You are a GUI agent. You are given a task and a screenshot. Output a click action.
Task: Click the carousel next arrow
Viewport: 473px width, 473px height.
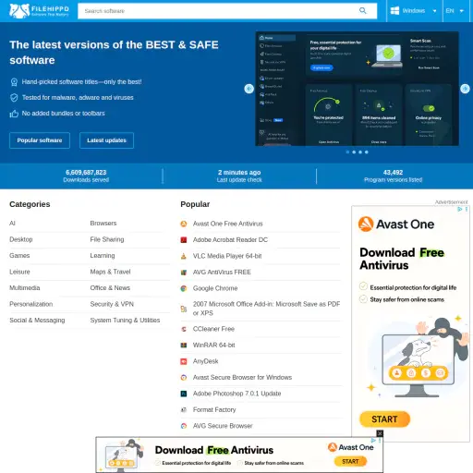point(465,89)
